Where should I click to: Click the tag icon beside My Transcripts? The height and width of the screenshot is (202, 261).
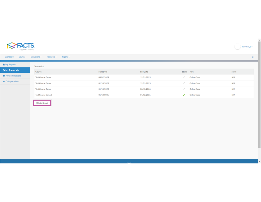[x=4, y=70]
